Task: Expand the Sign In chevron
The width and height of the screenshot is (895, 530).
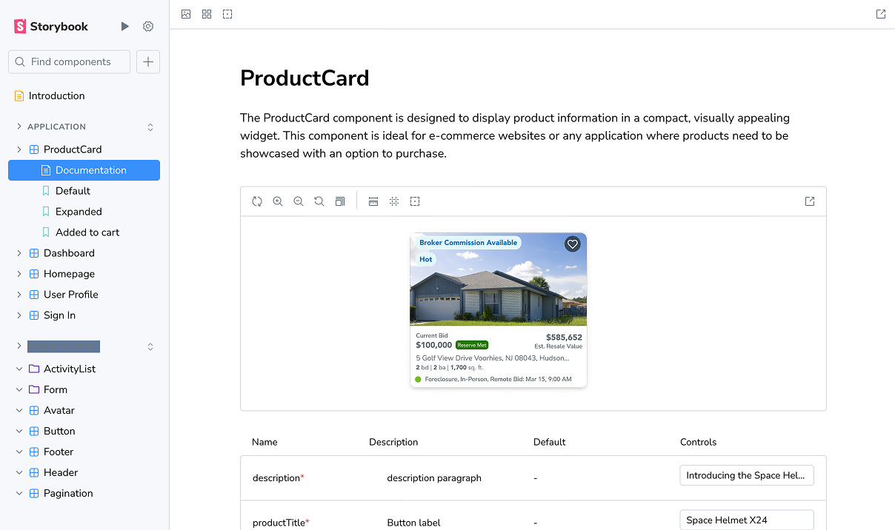Action: pyautogui.click(x=19, y=315)
